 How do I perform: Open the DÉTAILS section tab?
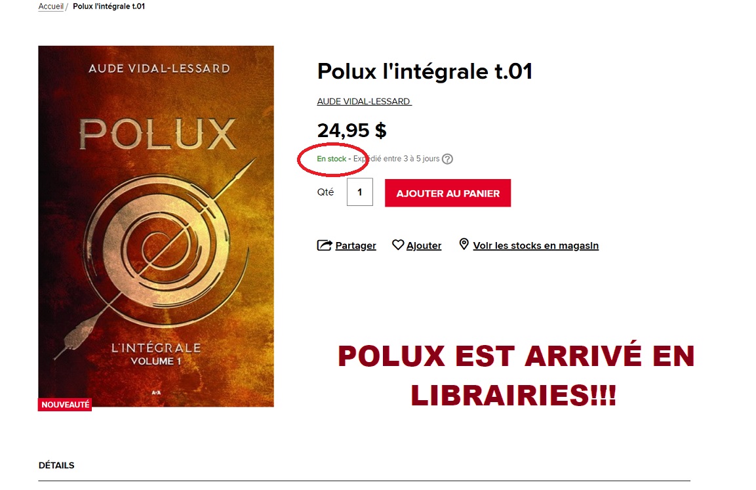(56, 466)
